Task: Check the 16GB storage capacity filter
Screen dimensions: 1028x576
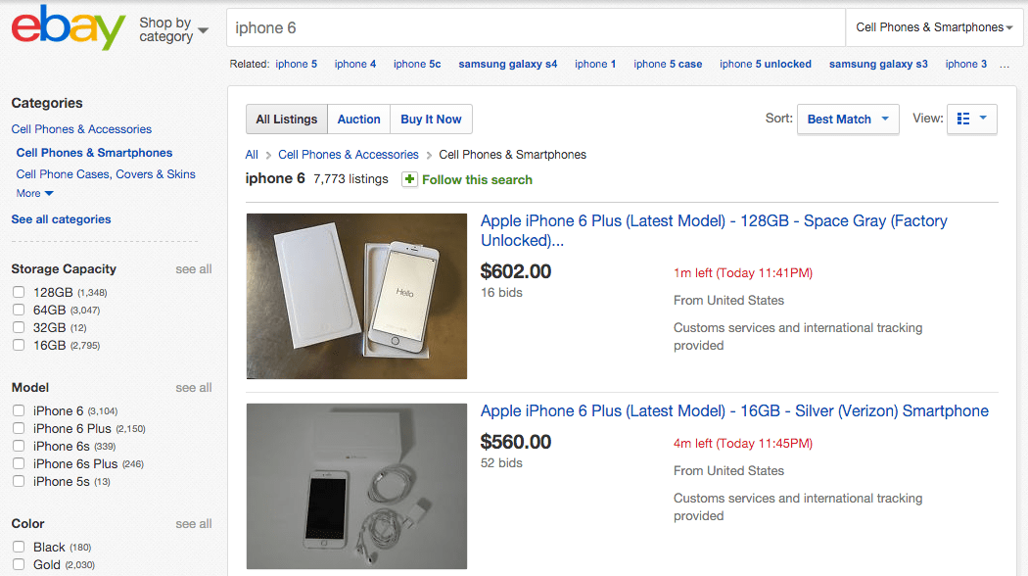Action: (x=18, y=345)
